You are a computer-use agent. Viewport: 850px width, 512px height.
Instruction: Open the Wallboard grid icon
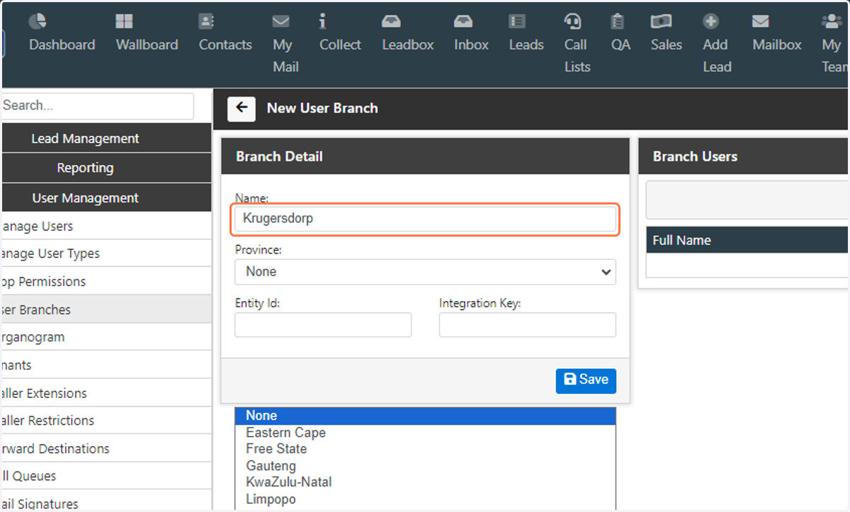pyautogui.click(x=124, y=21)
